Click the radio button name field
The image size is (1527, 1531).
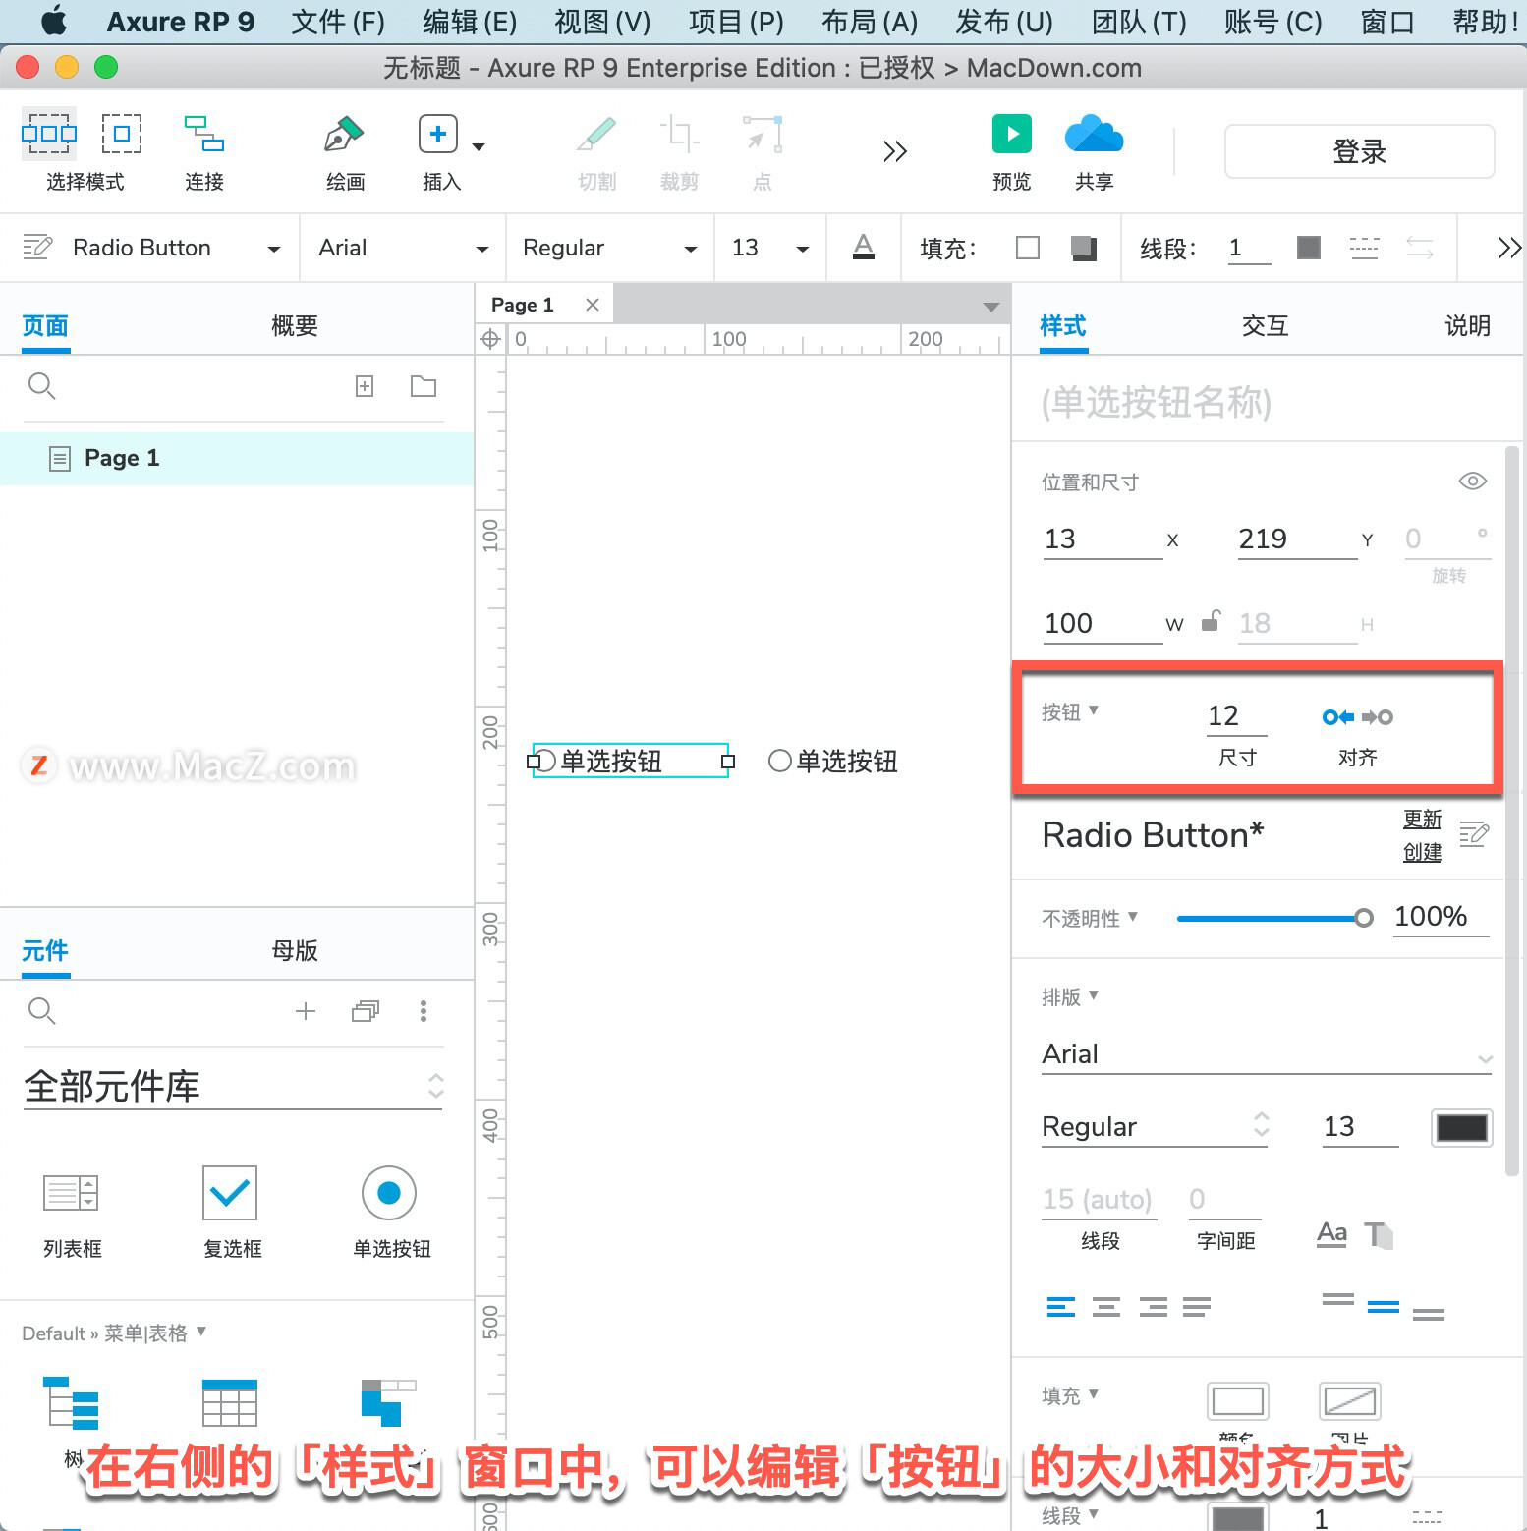(1266, 402)
